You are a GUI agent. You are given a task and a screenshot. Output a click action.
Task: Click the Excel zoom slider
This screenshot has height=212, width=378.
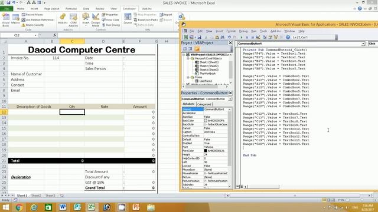(x=361, y=200)
